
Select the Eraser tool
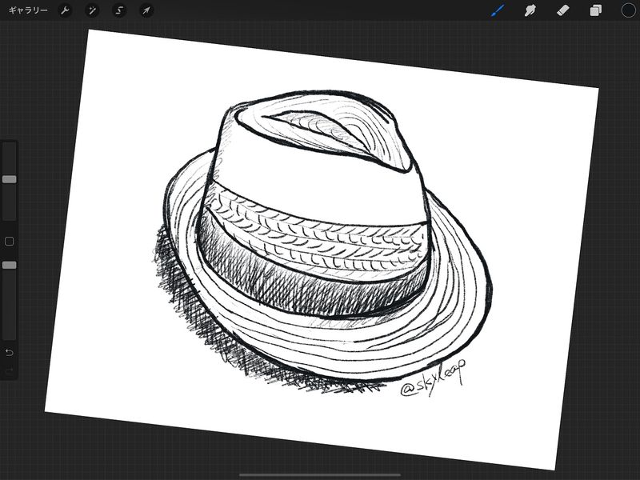click(562, 10)
